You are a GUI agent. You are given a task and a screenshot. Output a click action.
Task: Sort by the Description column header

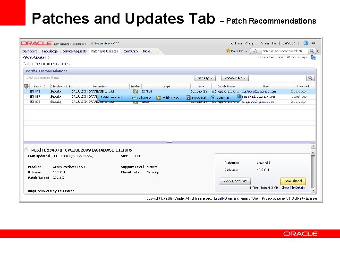point(100,86)
